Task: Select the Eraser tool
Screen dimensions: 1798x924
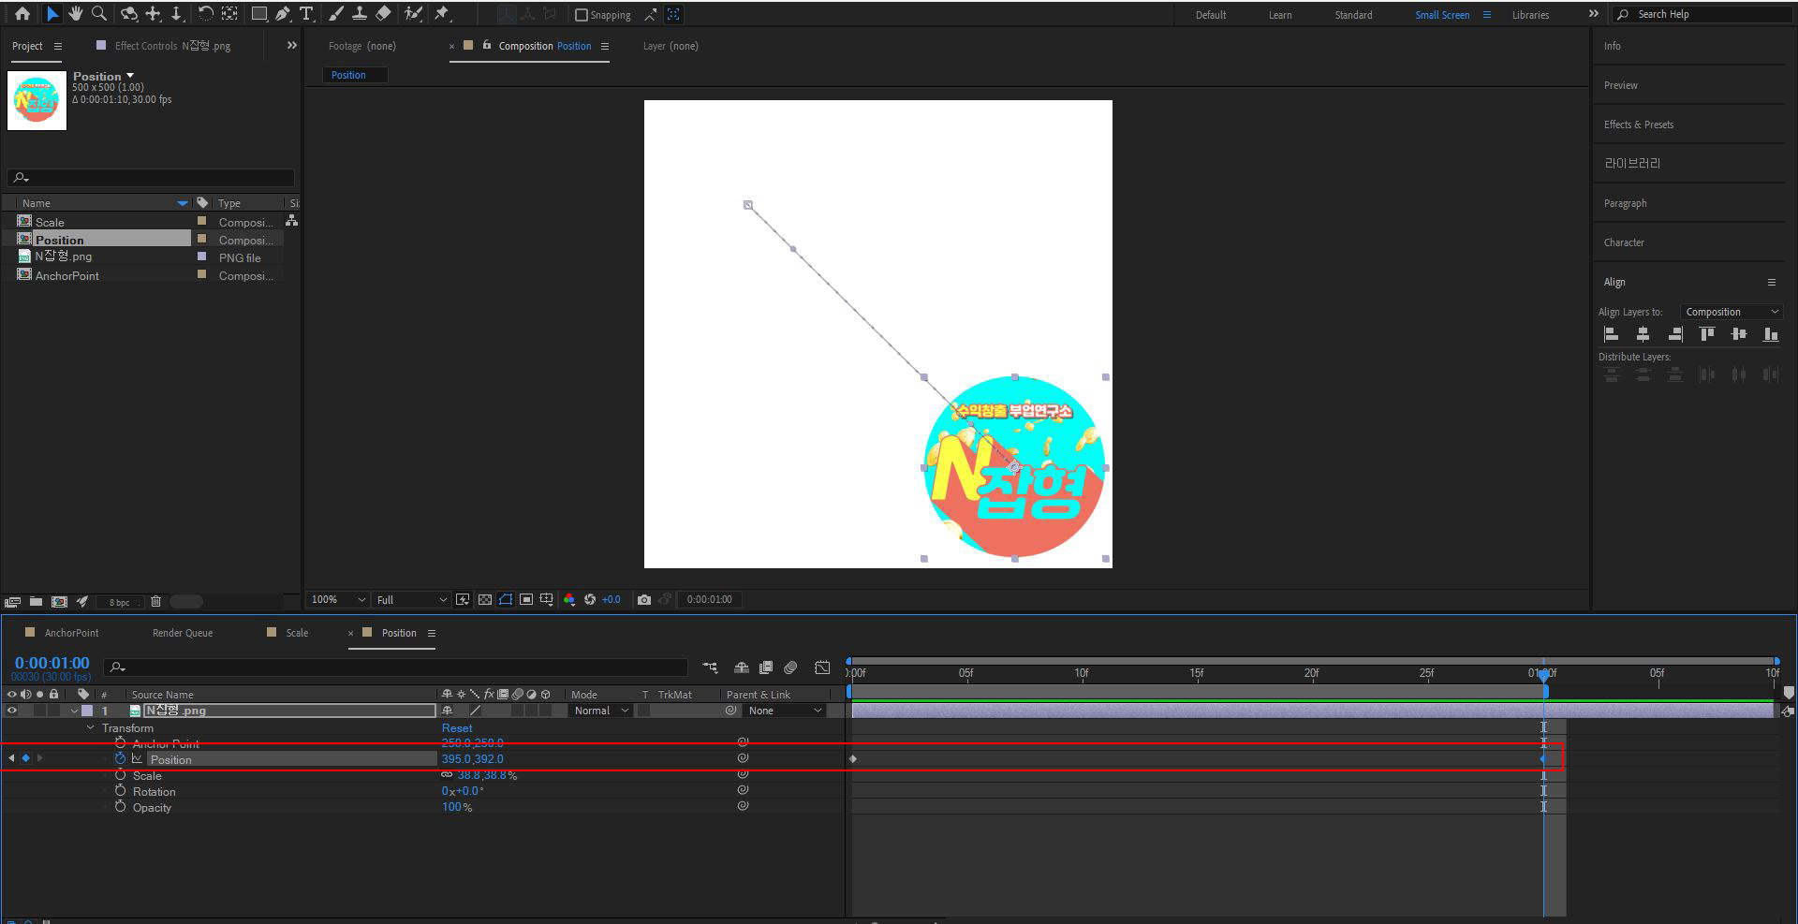Action: (x=383, y=14)
